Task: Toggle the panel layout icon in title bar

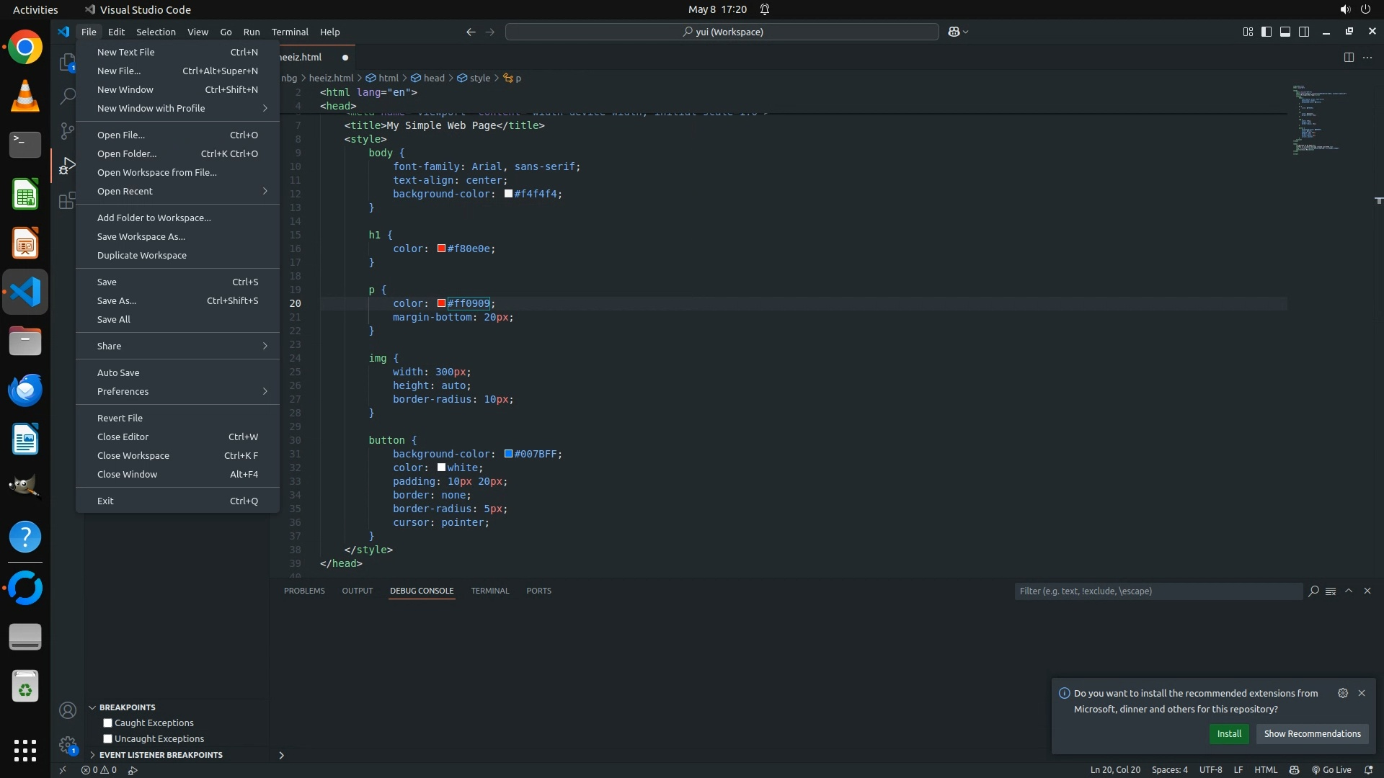Action: pos(1285,32)
